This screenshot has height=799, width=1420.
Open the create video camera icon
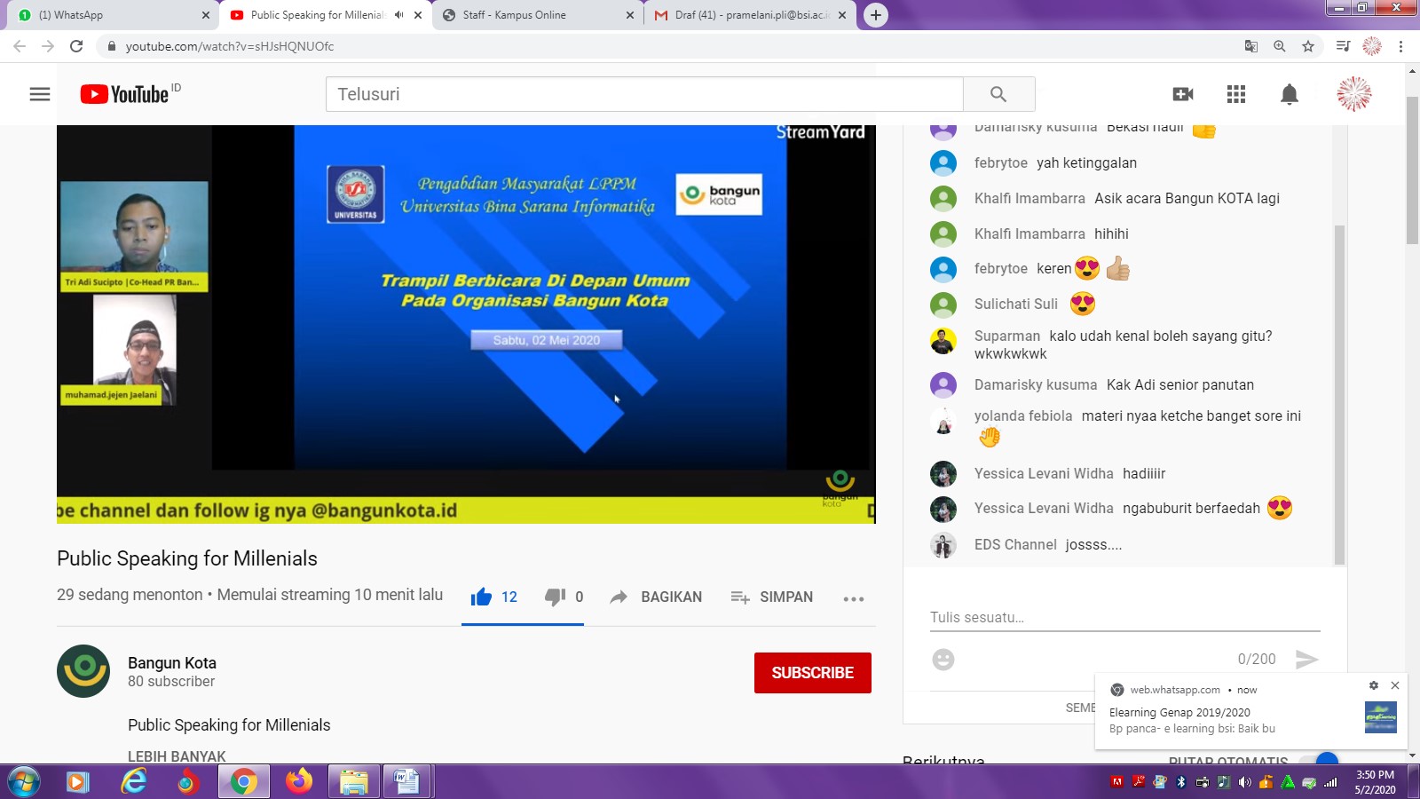[1183, 94]
